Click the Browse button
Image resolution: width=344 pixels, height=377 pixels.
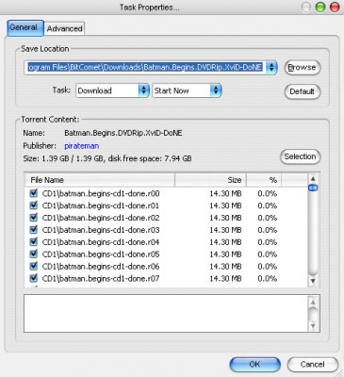click(302, 67)
